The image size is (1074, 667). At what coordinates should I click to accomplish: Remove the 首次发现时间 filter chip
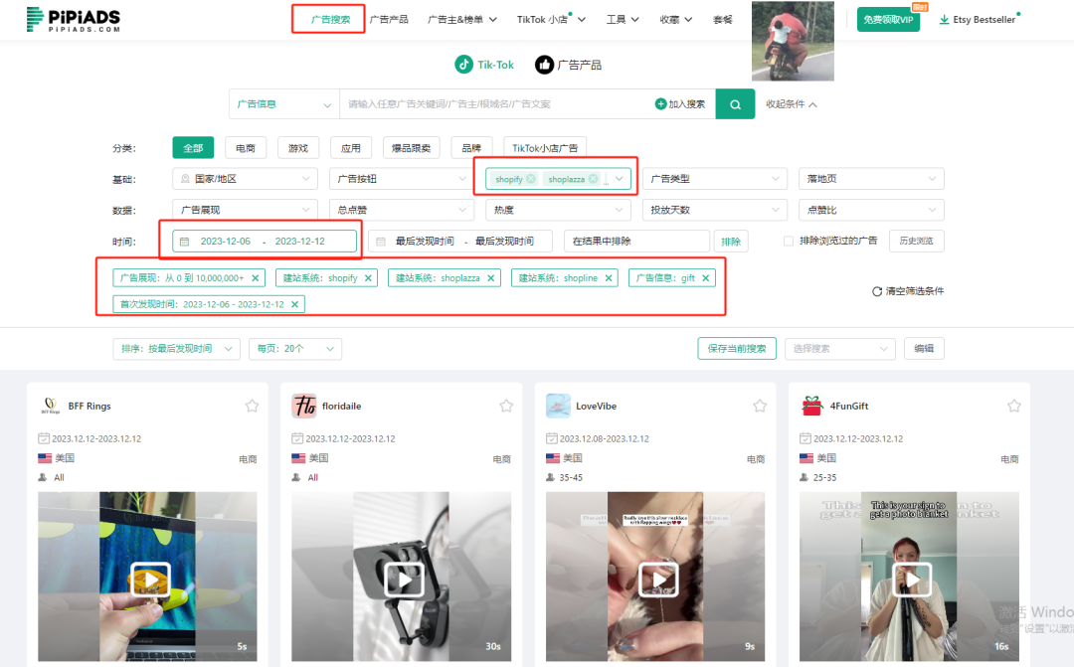(x=294, y=304)
